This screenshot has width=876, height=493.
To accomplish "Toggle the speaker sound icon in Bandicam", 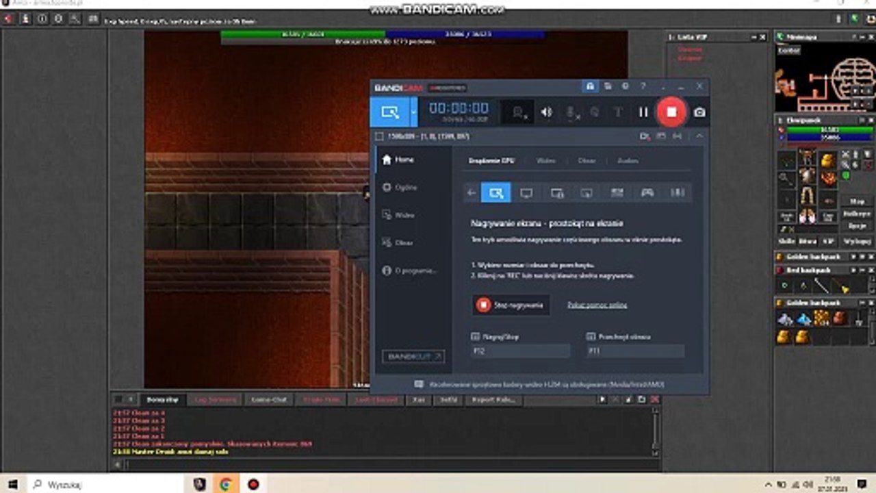I will click(x=546, y=112).
